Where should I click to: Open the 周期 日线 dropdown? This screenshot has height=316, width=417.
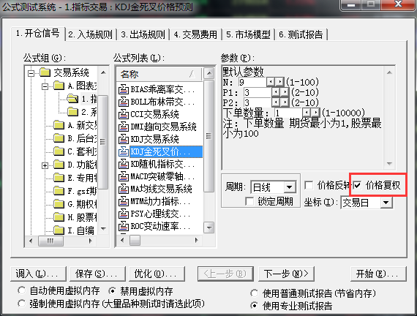[x=290, y=187]
